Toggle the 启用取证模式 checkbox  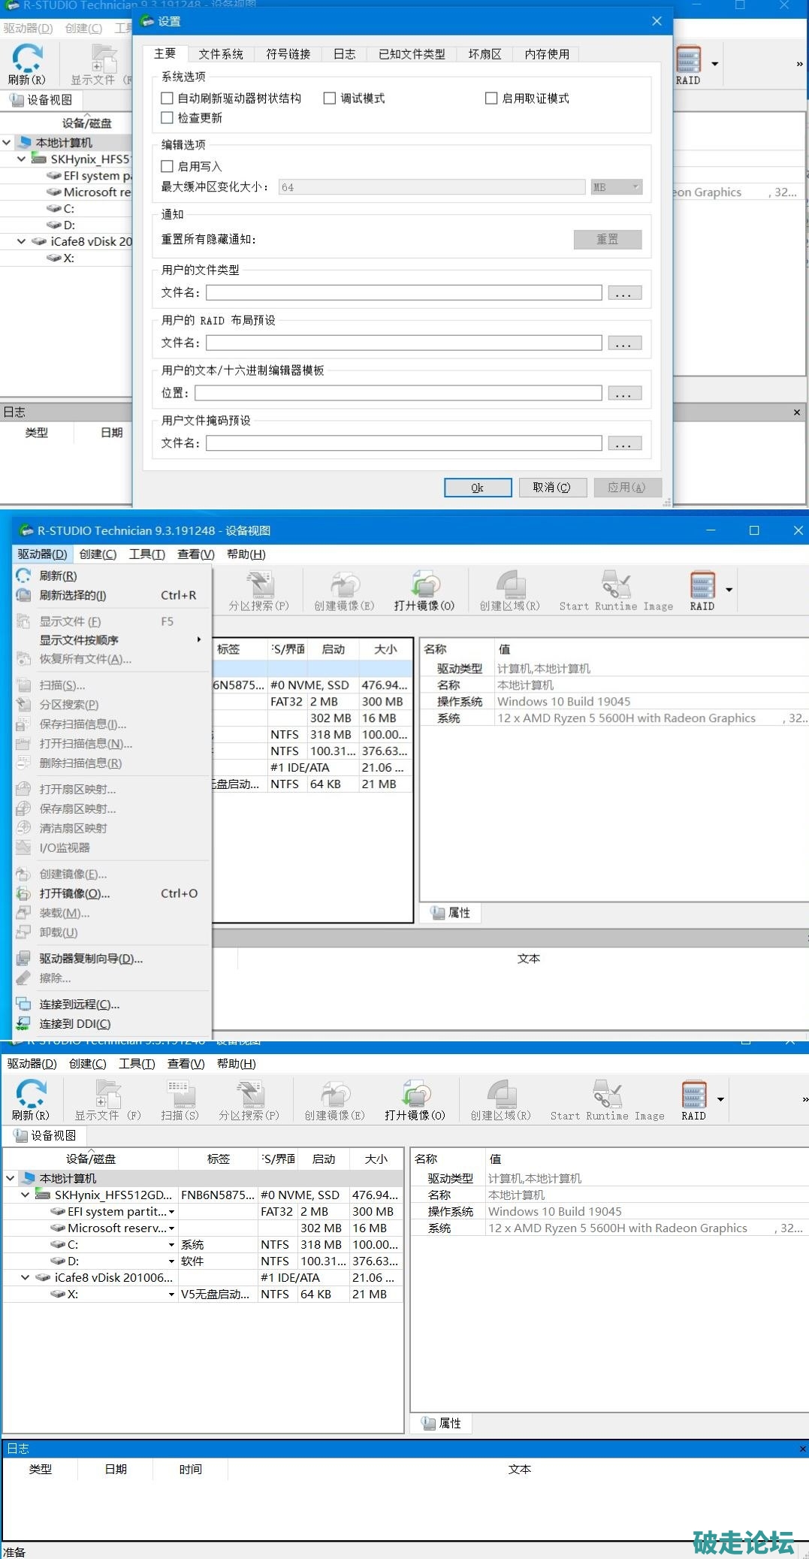(x=491, y=98)
